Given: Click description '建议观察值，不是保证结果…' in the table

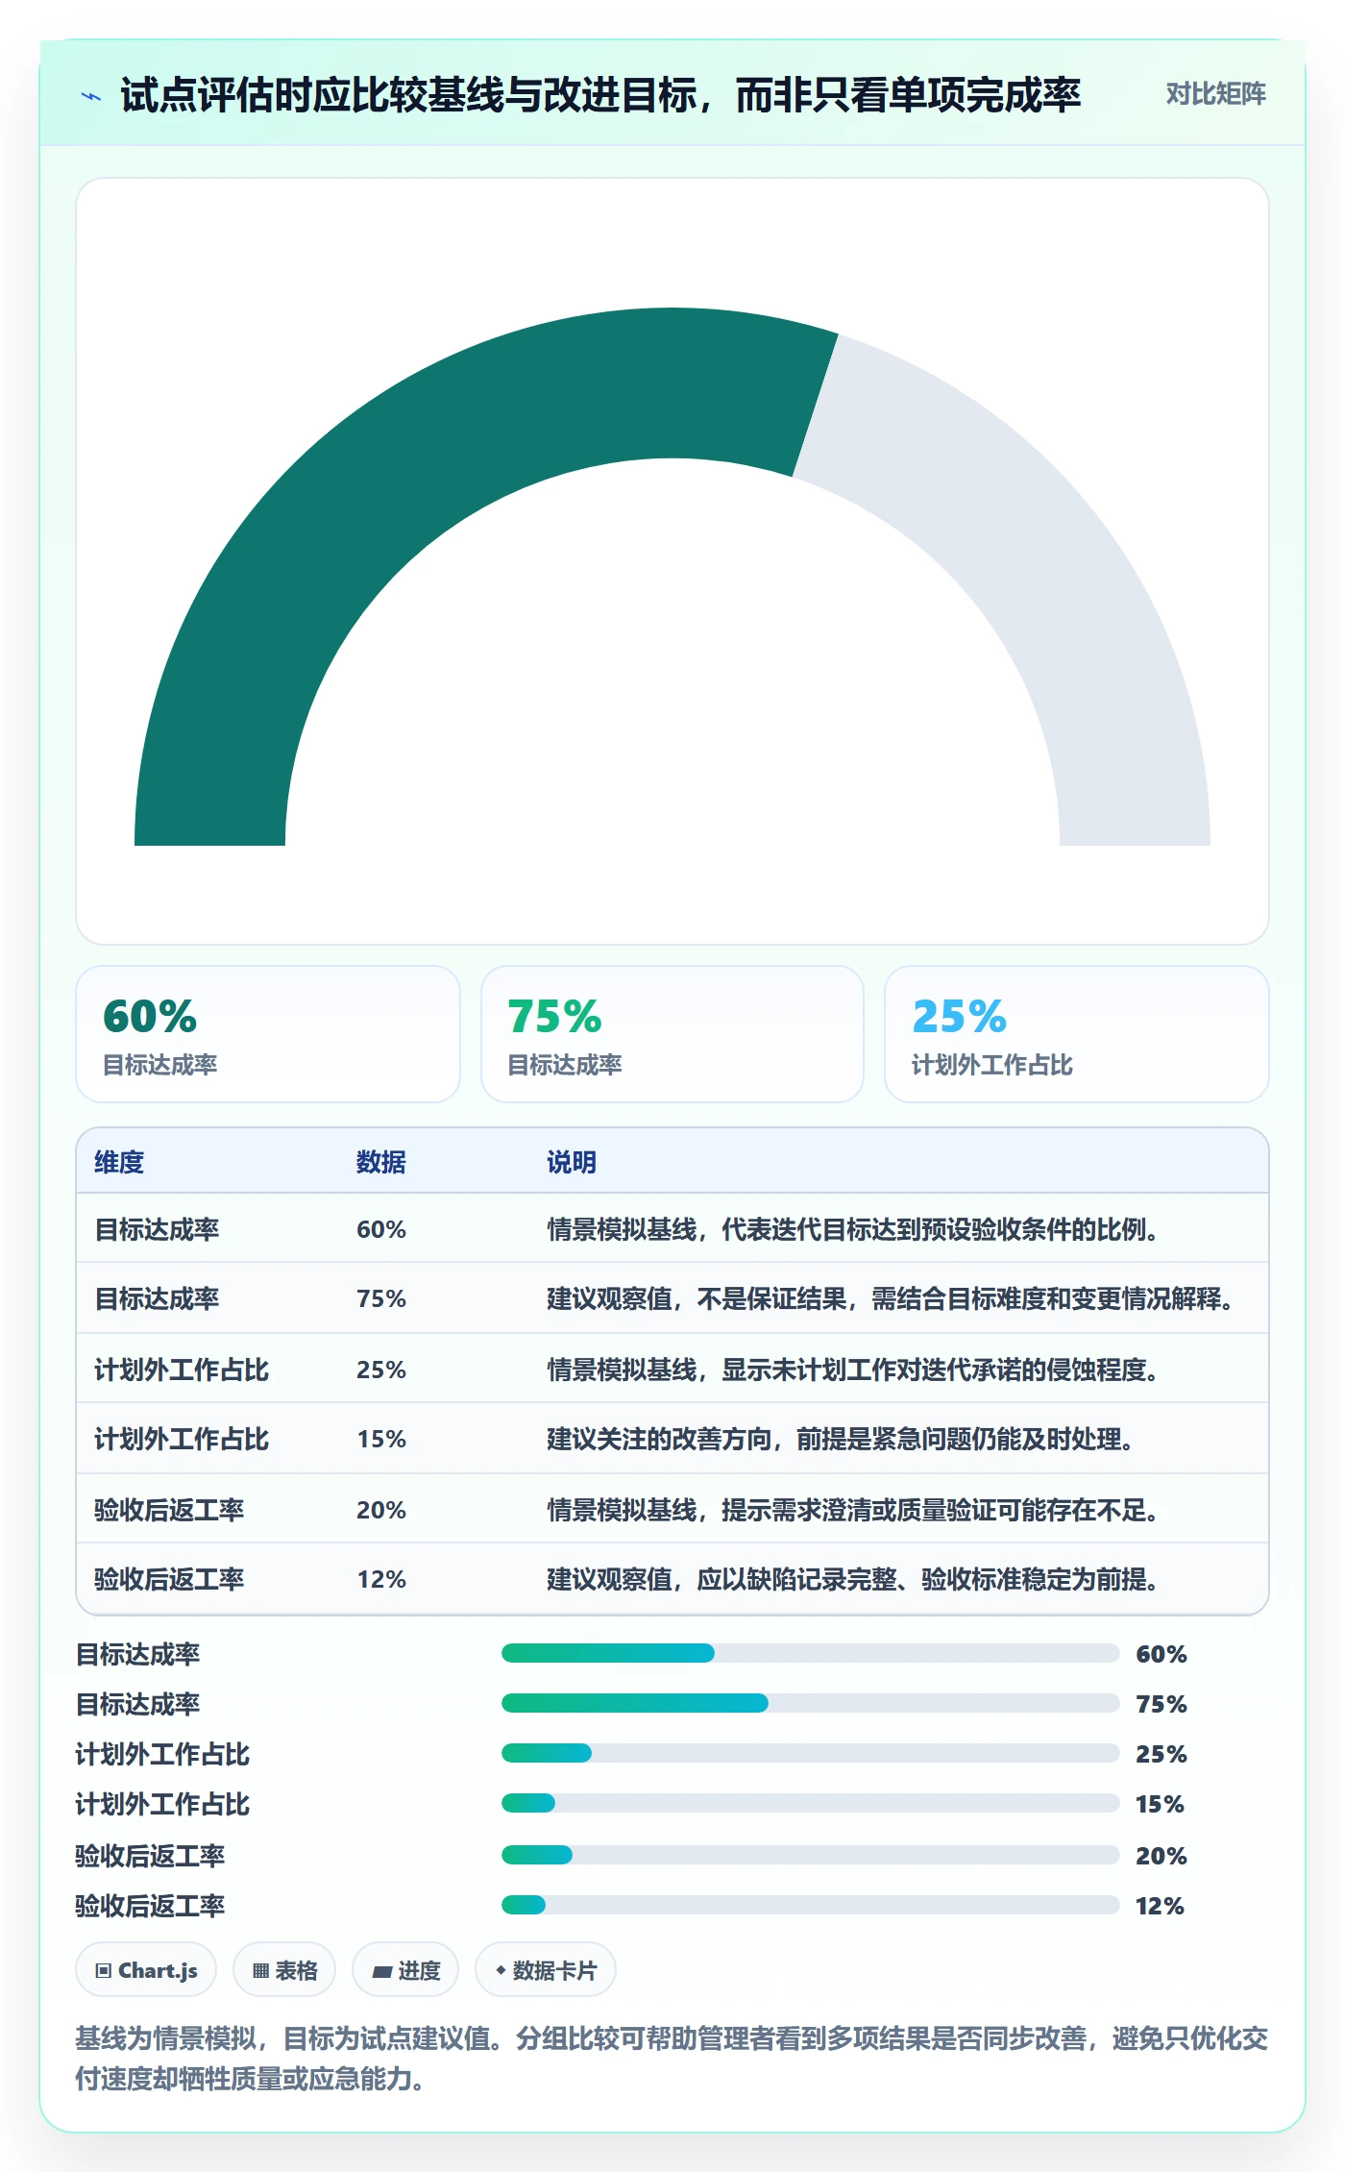Looking at the screenshot, I should click(891, 1298).
